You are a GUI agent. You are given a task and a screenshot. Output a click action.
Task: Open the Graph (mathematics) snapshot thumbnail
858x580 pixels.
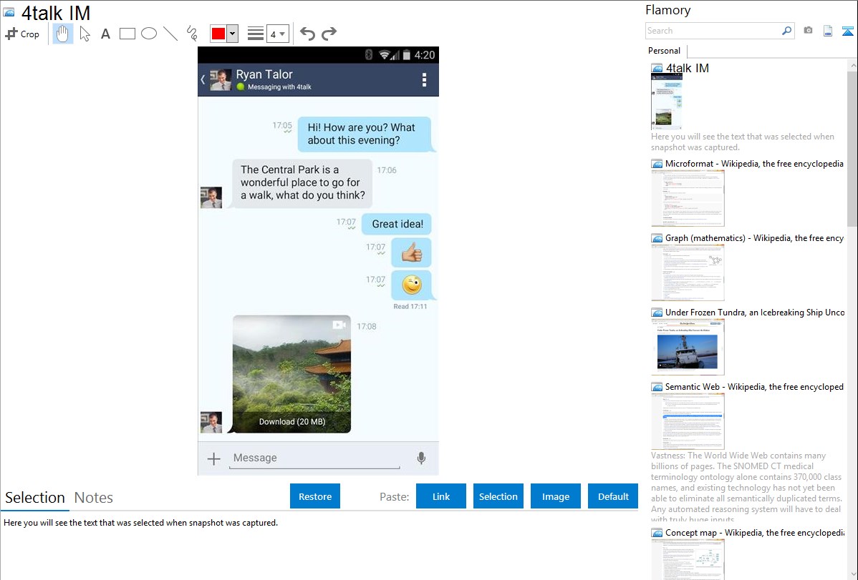pos(688,272)
